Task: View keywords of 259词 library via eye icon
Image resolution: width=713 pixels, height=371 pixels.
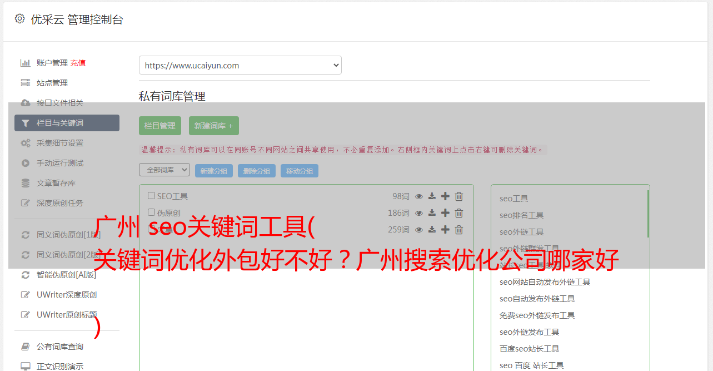Action: (x=419, y=230)
